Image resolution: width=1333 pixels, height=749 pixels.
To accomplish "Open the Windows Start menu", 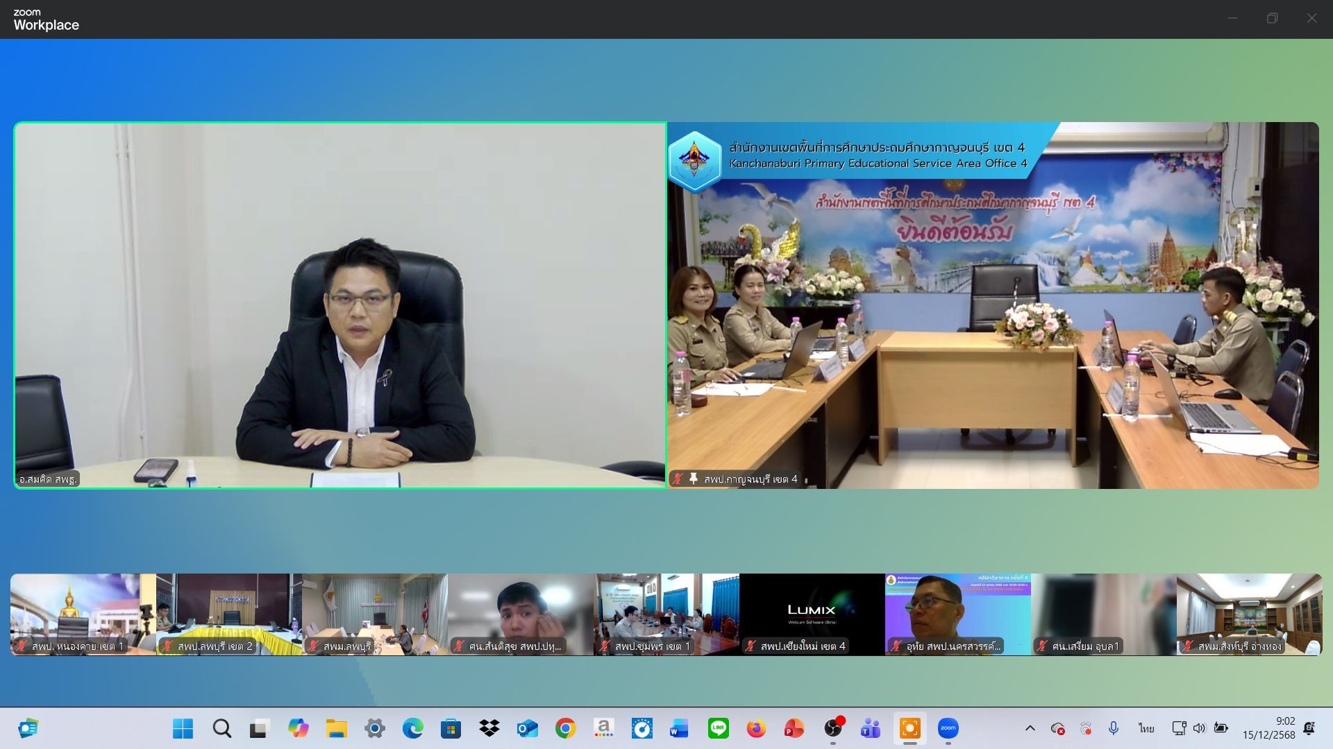I will 183,728.
